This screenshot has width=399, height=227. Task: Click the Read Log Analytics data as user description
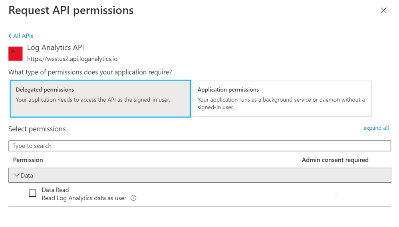click(x=84, y=198)
